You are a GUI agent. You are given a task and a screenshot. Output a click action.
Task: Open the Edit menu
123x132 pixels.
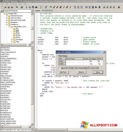point(7,4)
